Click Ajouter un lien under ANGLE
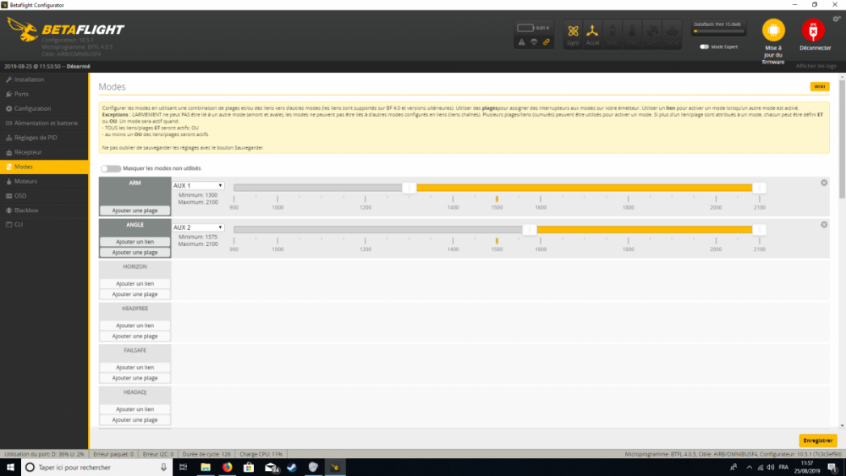Image resolution: width=846 pixels, height=476 pixels. pos(135,242)
